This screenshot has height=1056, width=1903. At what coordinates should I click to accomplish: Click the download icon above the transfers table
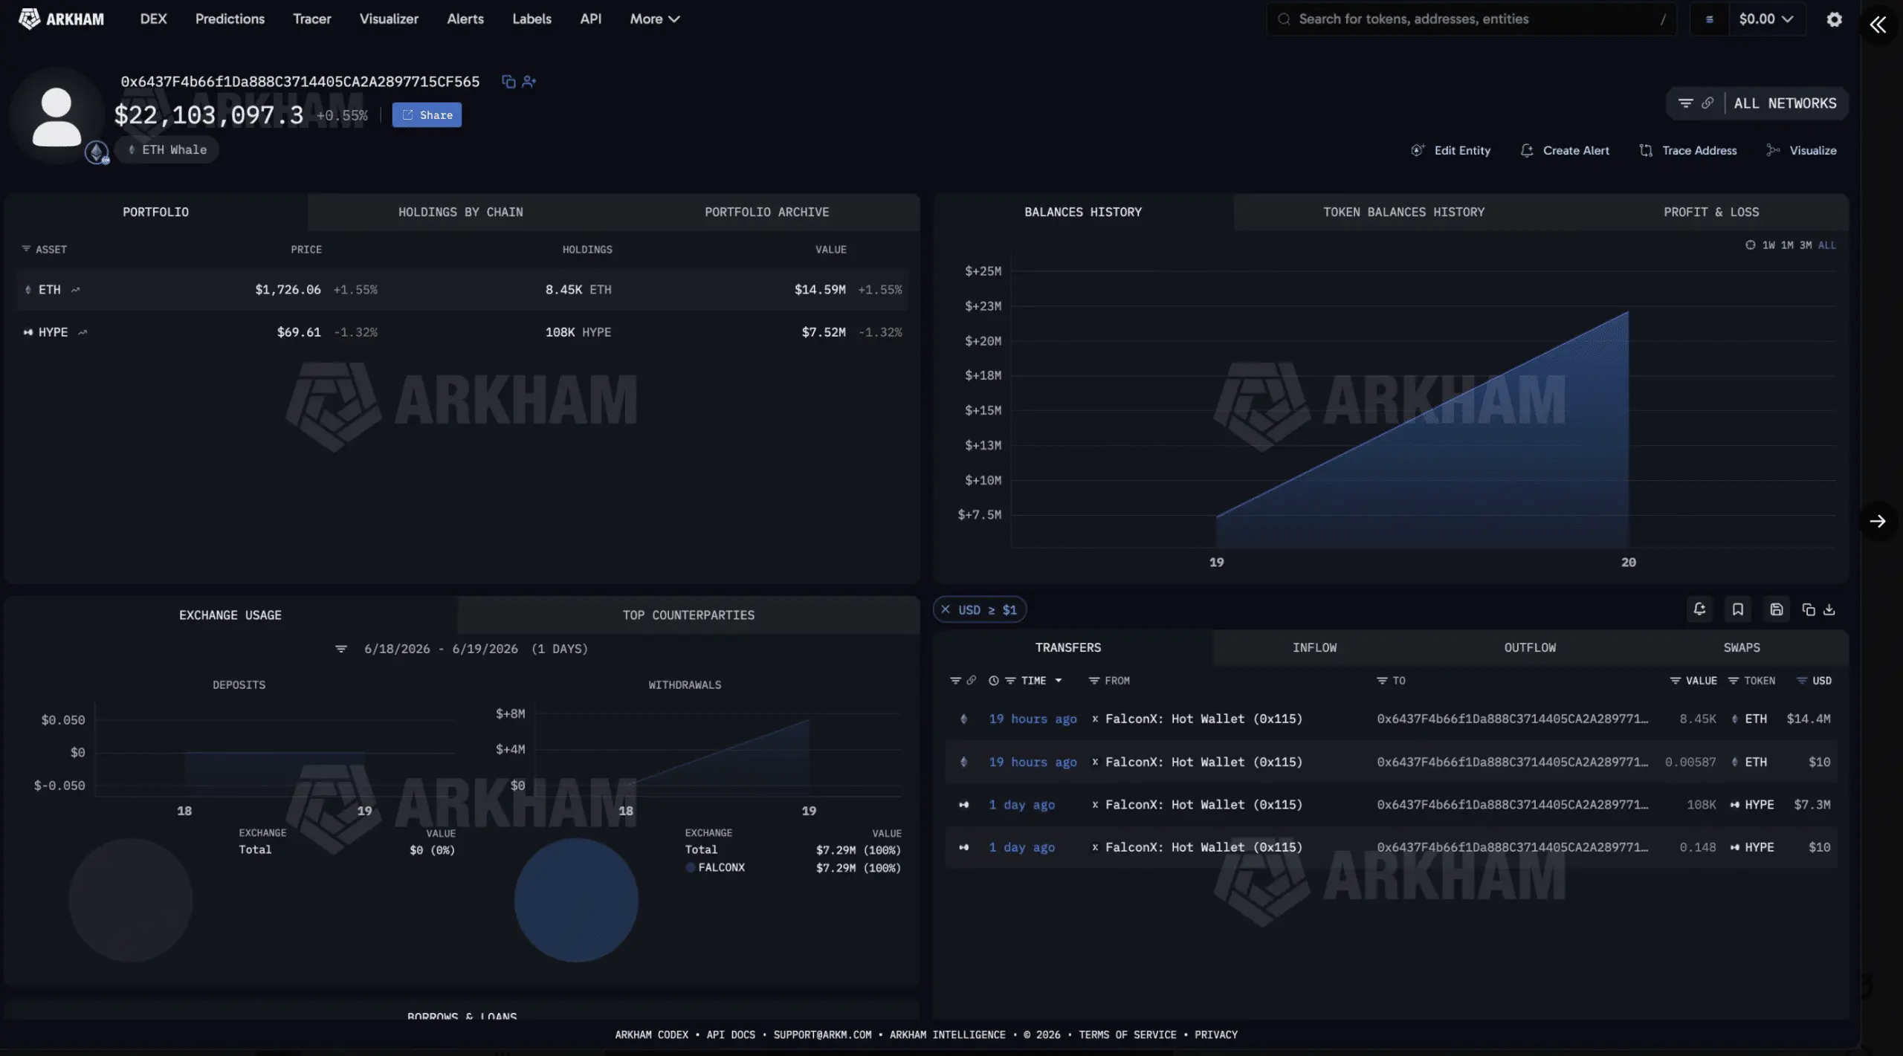(x=1829, y=609)
